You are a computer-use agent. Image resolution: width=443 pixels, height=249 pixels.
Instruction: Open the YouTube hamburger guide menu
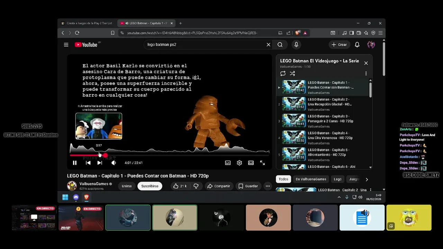coord(66,45)
